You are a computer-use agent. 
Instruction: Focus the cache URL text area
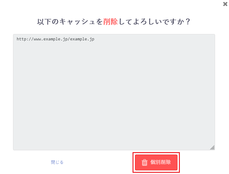[114, 92]
